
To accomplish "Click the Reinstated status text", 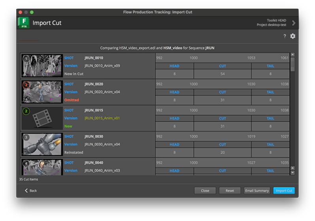I will point(74,152).
